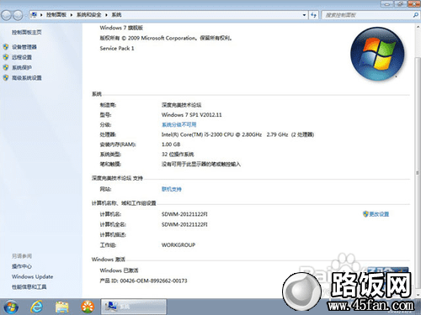Open the Start menu orb
The width and height of the screenshot is (421, 315).
coord(11,307)
